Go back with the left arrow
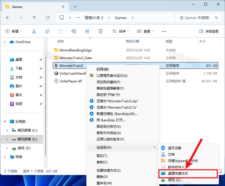The image size is (225, 186). point(8,18)
